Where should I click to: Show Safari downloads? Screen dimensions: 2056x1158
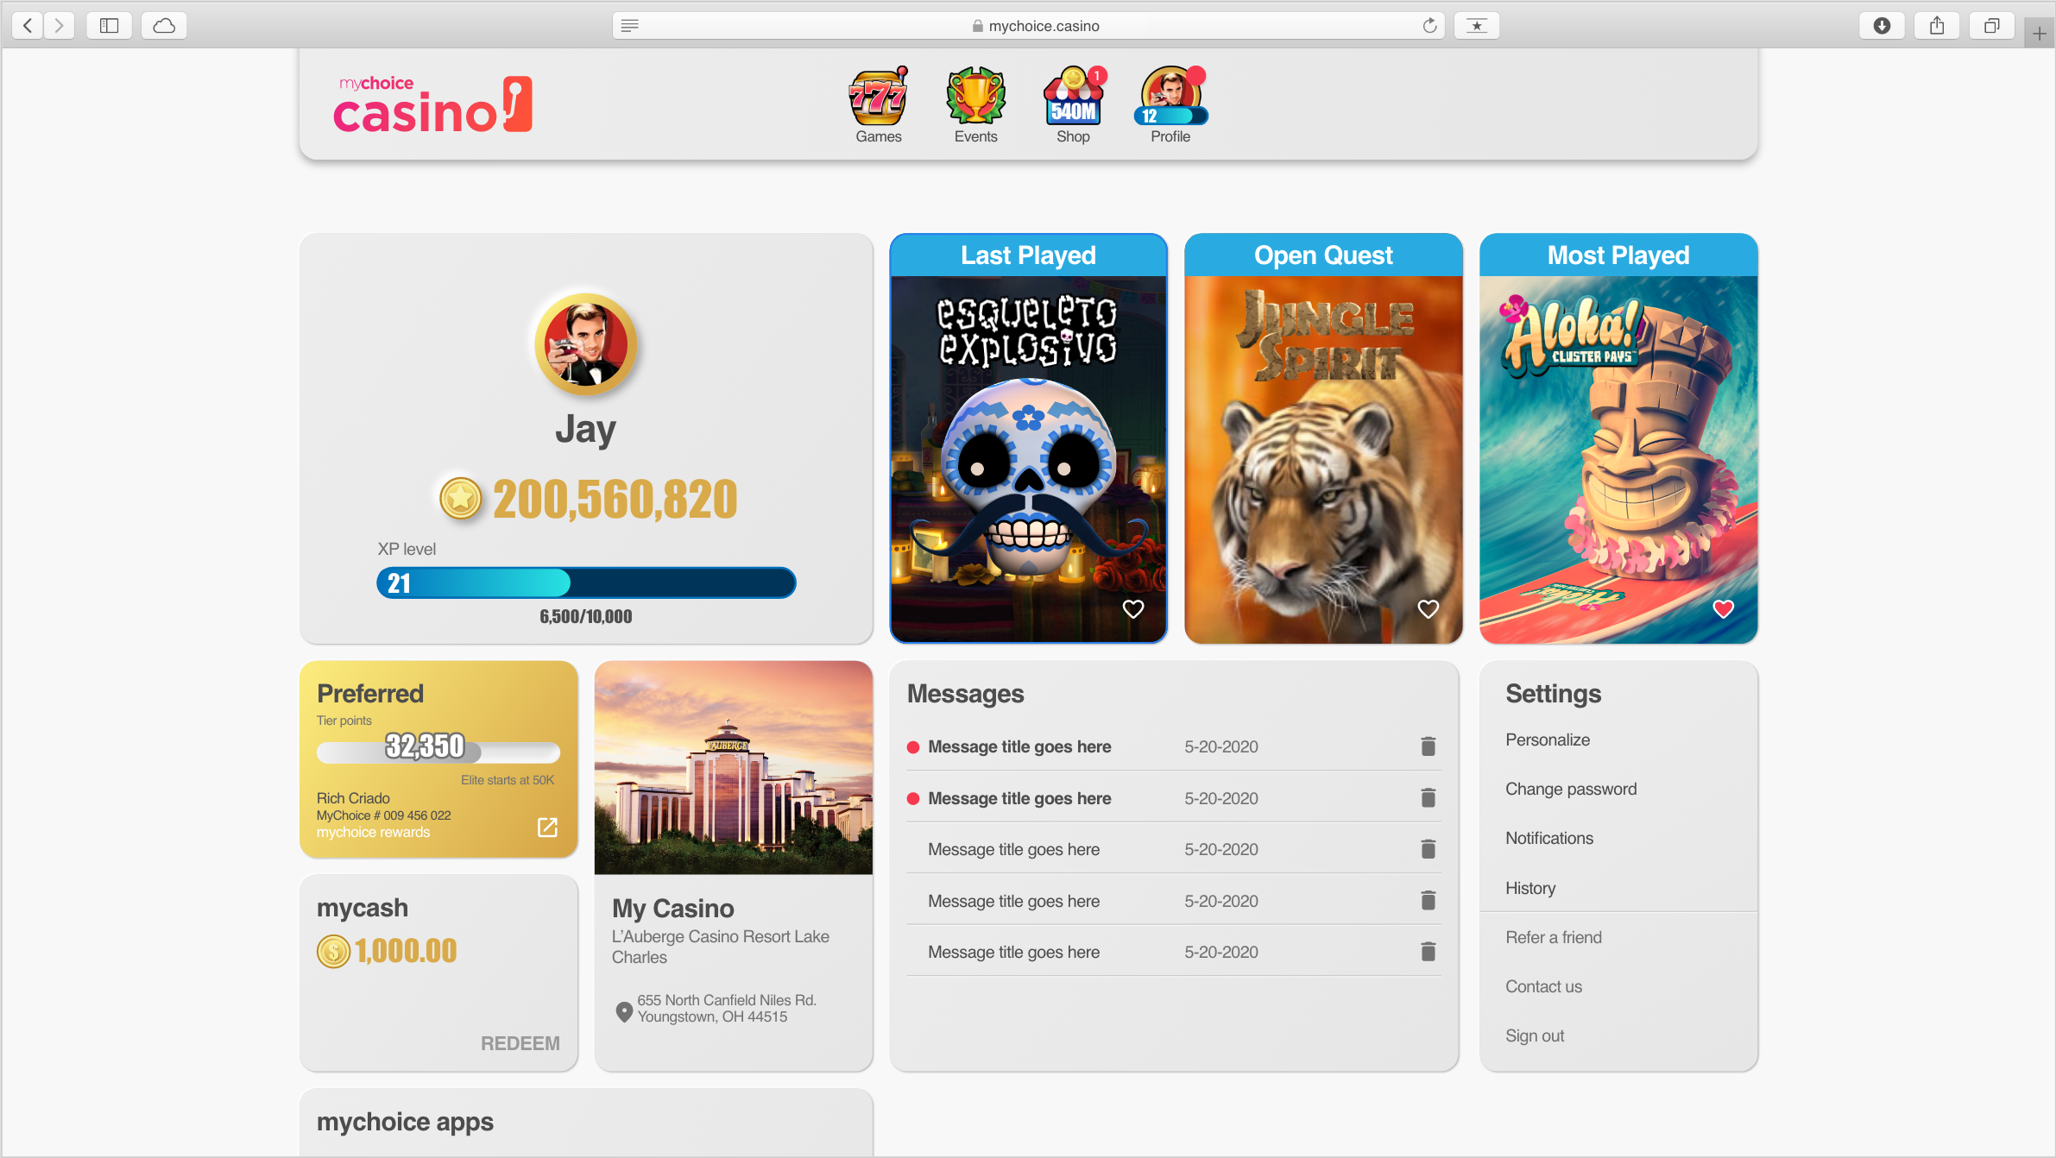click(1882, 26)
